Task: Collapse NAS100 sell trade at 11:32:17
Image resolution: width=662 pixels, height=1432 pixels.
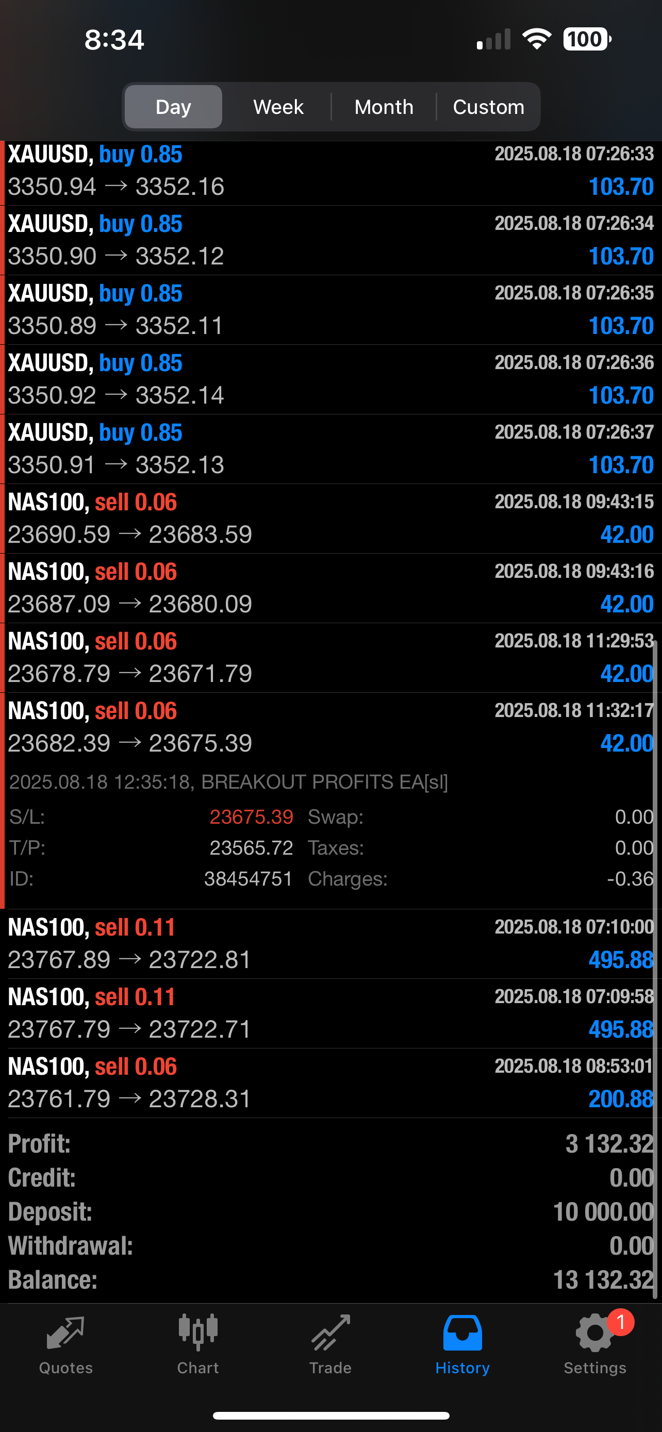Action: click(x=330, y=726)
